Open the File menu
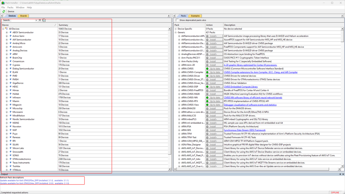This screenshot has width=345, height=194. click(x=3, y=8)
